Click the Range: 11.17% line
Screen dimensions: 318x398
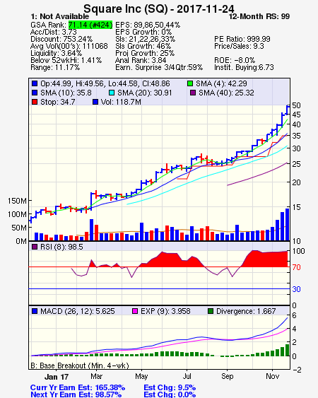coord(55,68)
